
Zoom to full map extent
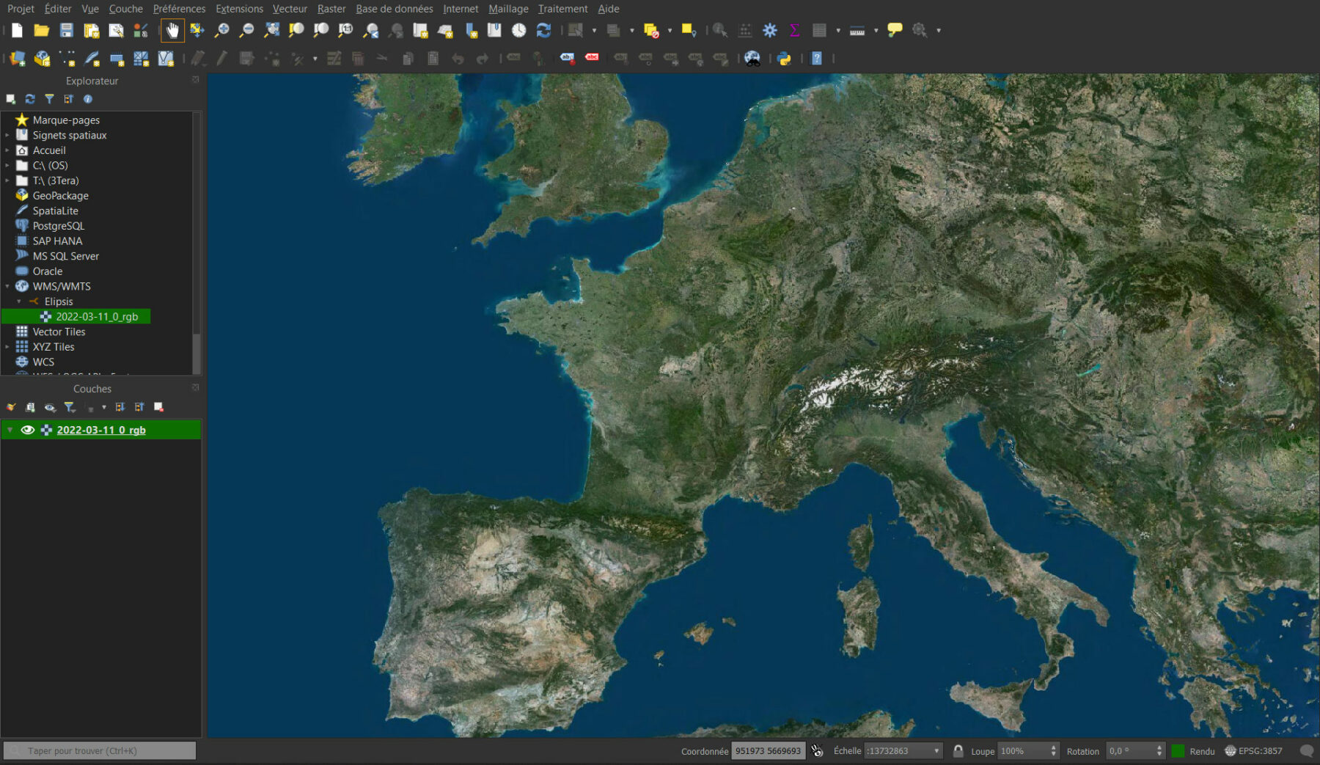[x=272, y=30]
